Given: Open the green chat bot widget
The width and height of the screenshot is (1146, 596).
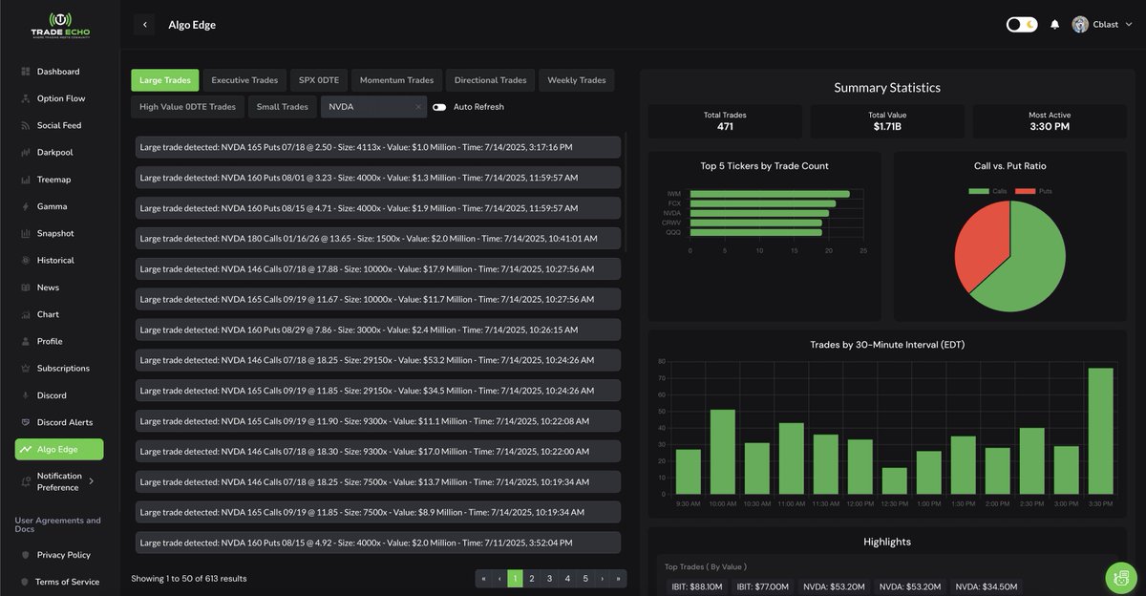Looking at the screenshot, I should [x=1121, y=578].
